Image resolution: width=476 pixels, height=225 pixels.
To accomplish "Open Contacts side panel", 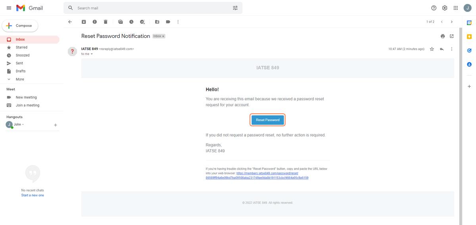I will (x=469, y=64).
